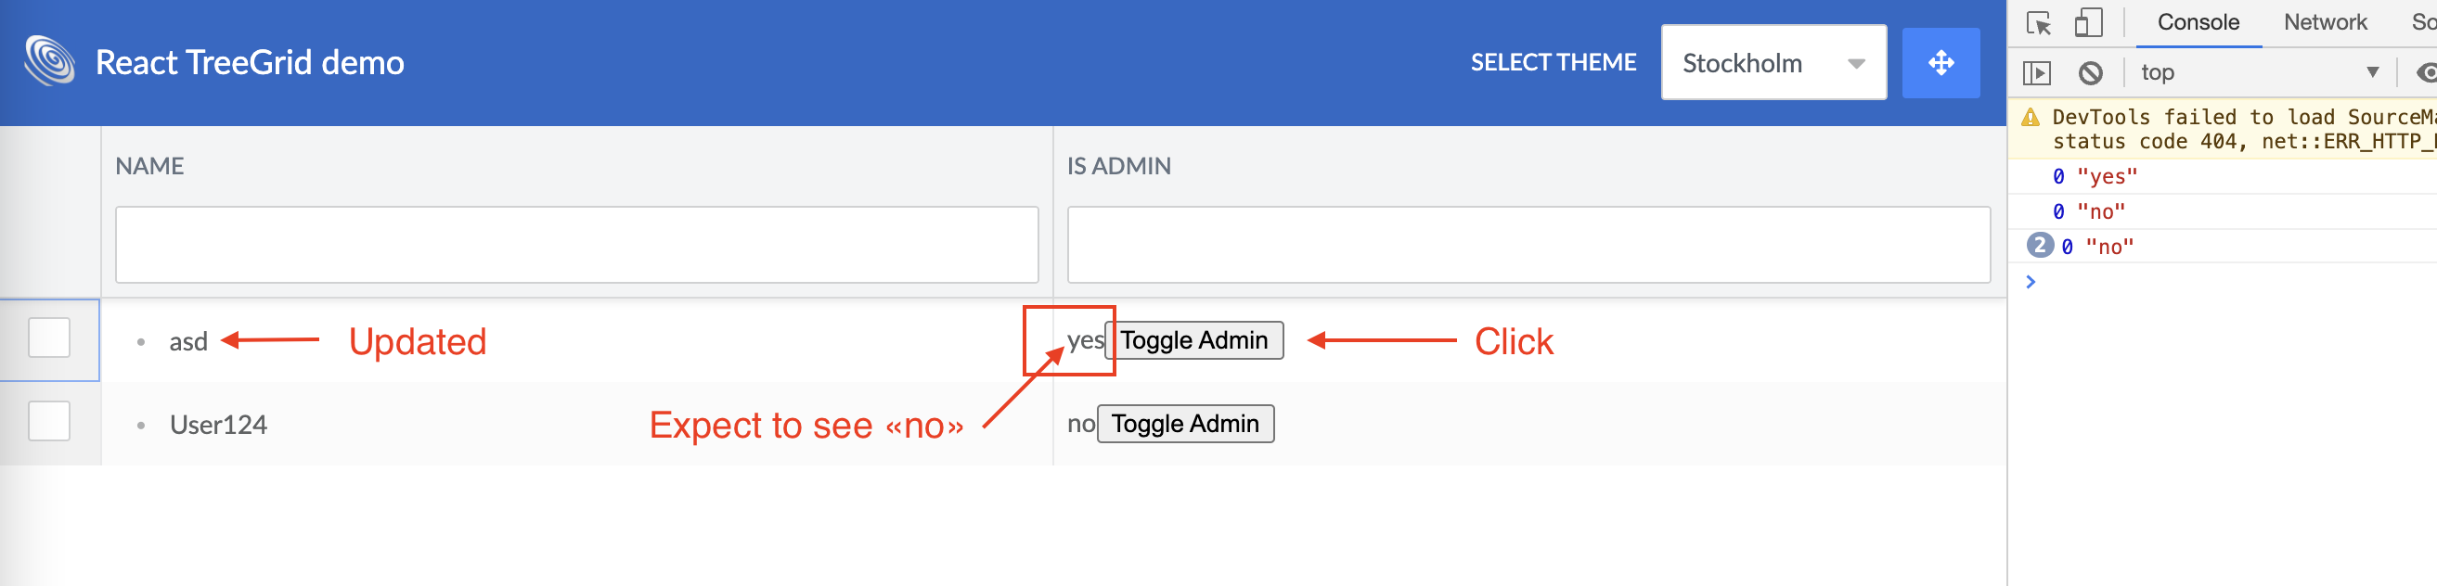
Task: Click the React TreeGrid spiral logo
Action: pos(49,60)
